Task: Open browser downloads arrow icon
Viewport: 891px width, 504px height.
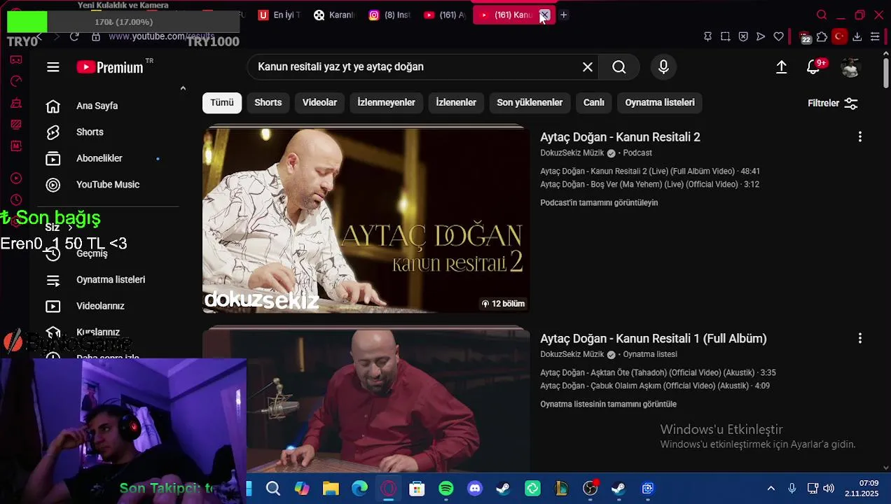Action: 857,37
